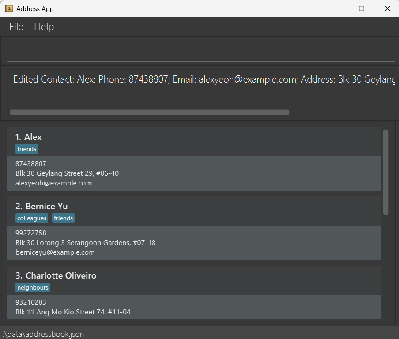Open the File menu

coord(16,27)
